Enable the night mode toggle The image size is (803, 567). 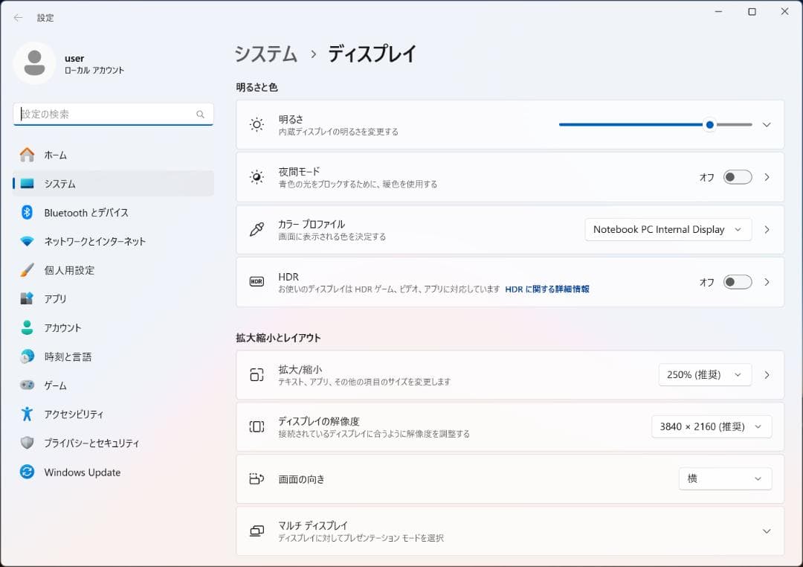737,177
